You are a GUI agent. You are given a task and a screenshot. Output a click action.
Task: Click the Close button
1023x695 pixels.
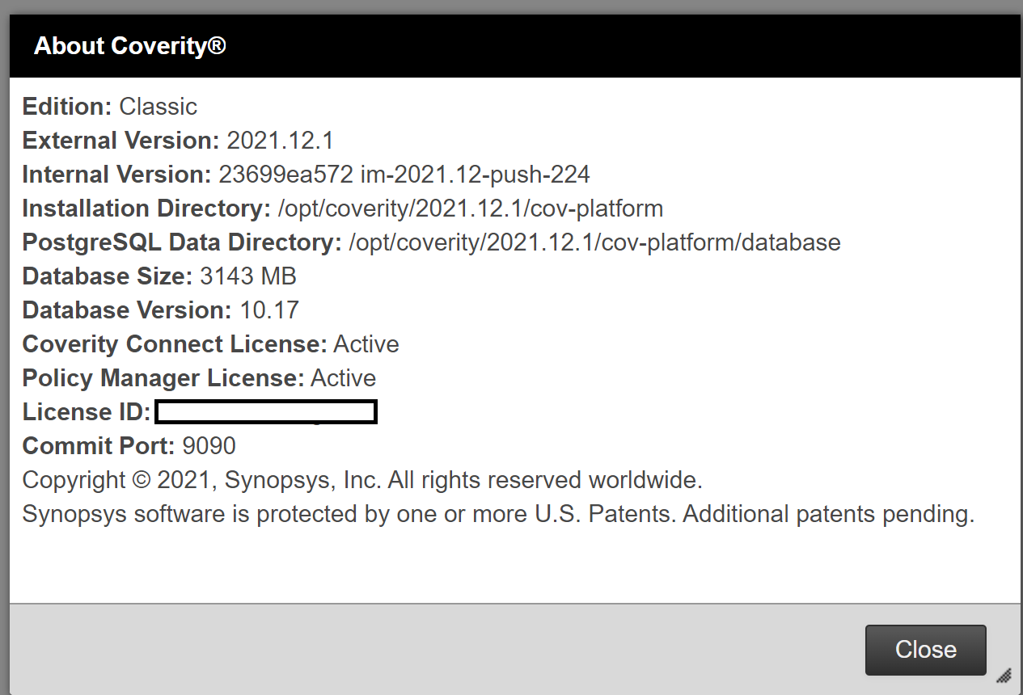click(925, 650)
